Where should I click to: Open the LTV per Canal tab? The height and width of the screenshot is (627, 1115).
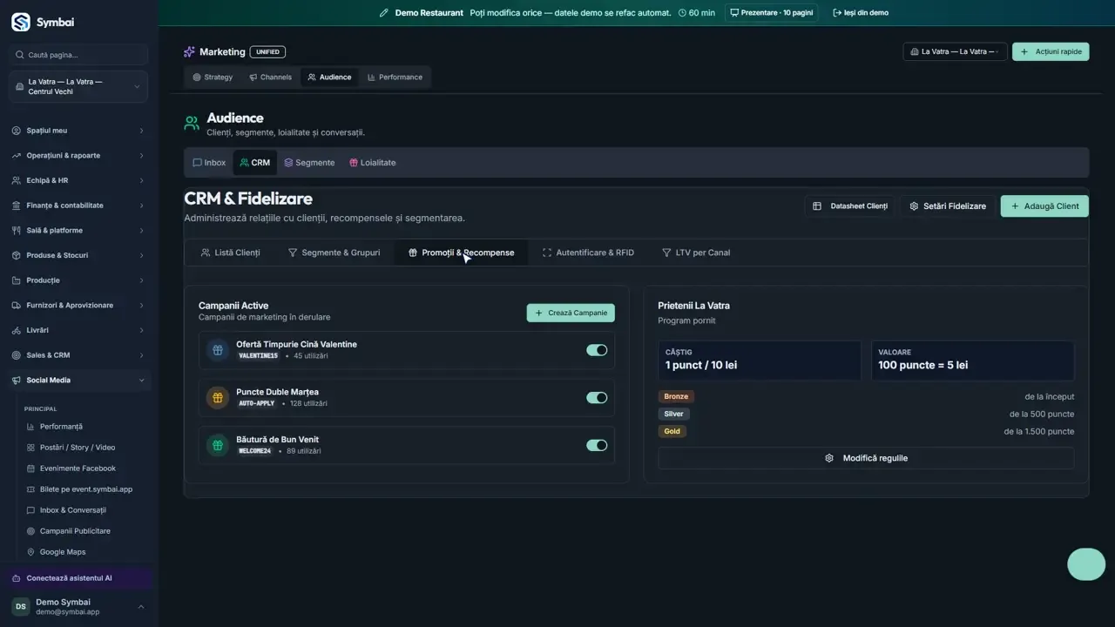[x=696, y=253]
